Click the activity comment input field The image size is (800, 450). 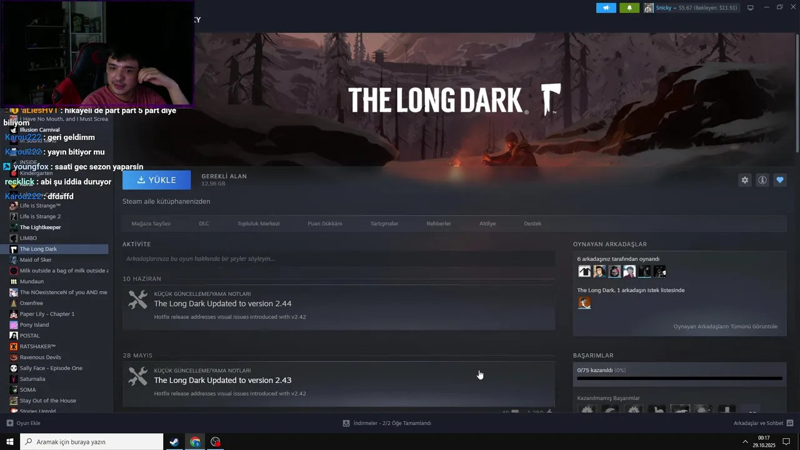pyautogui.click(x=339, y=259)
